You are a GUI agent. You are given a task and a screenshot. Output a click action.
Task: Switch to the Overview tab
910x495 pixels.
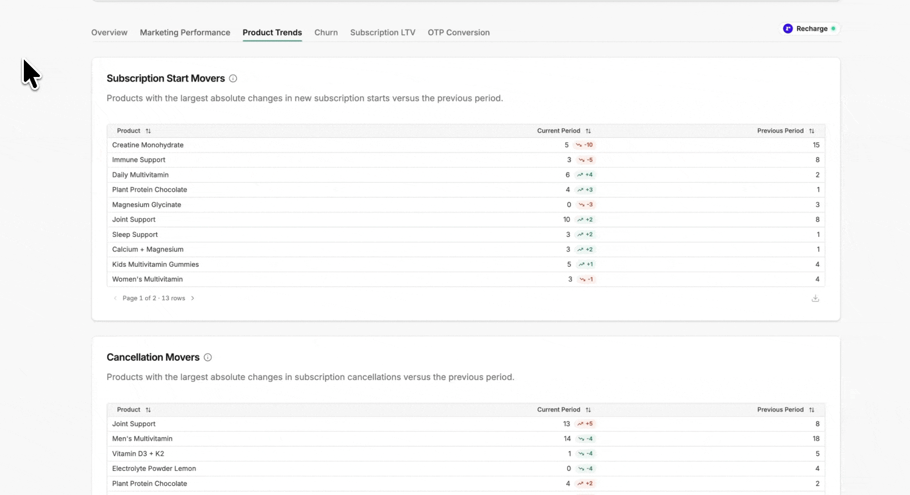click(x=109, y=33)
